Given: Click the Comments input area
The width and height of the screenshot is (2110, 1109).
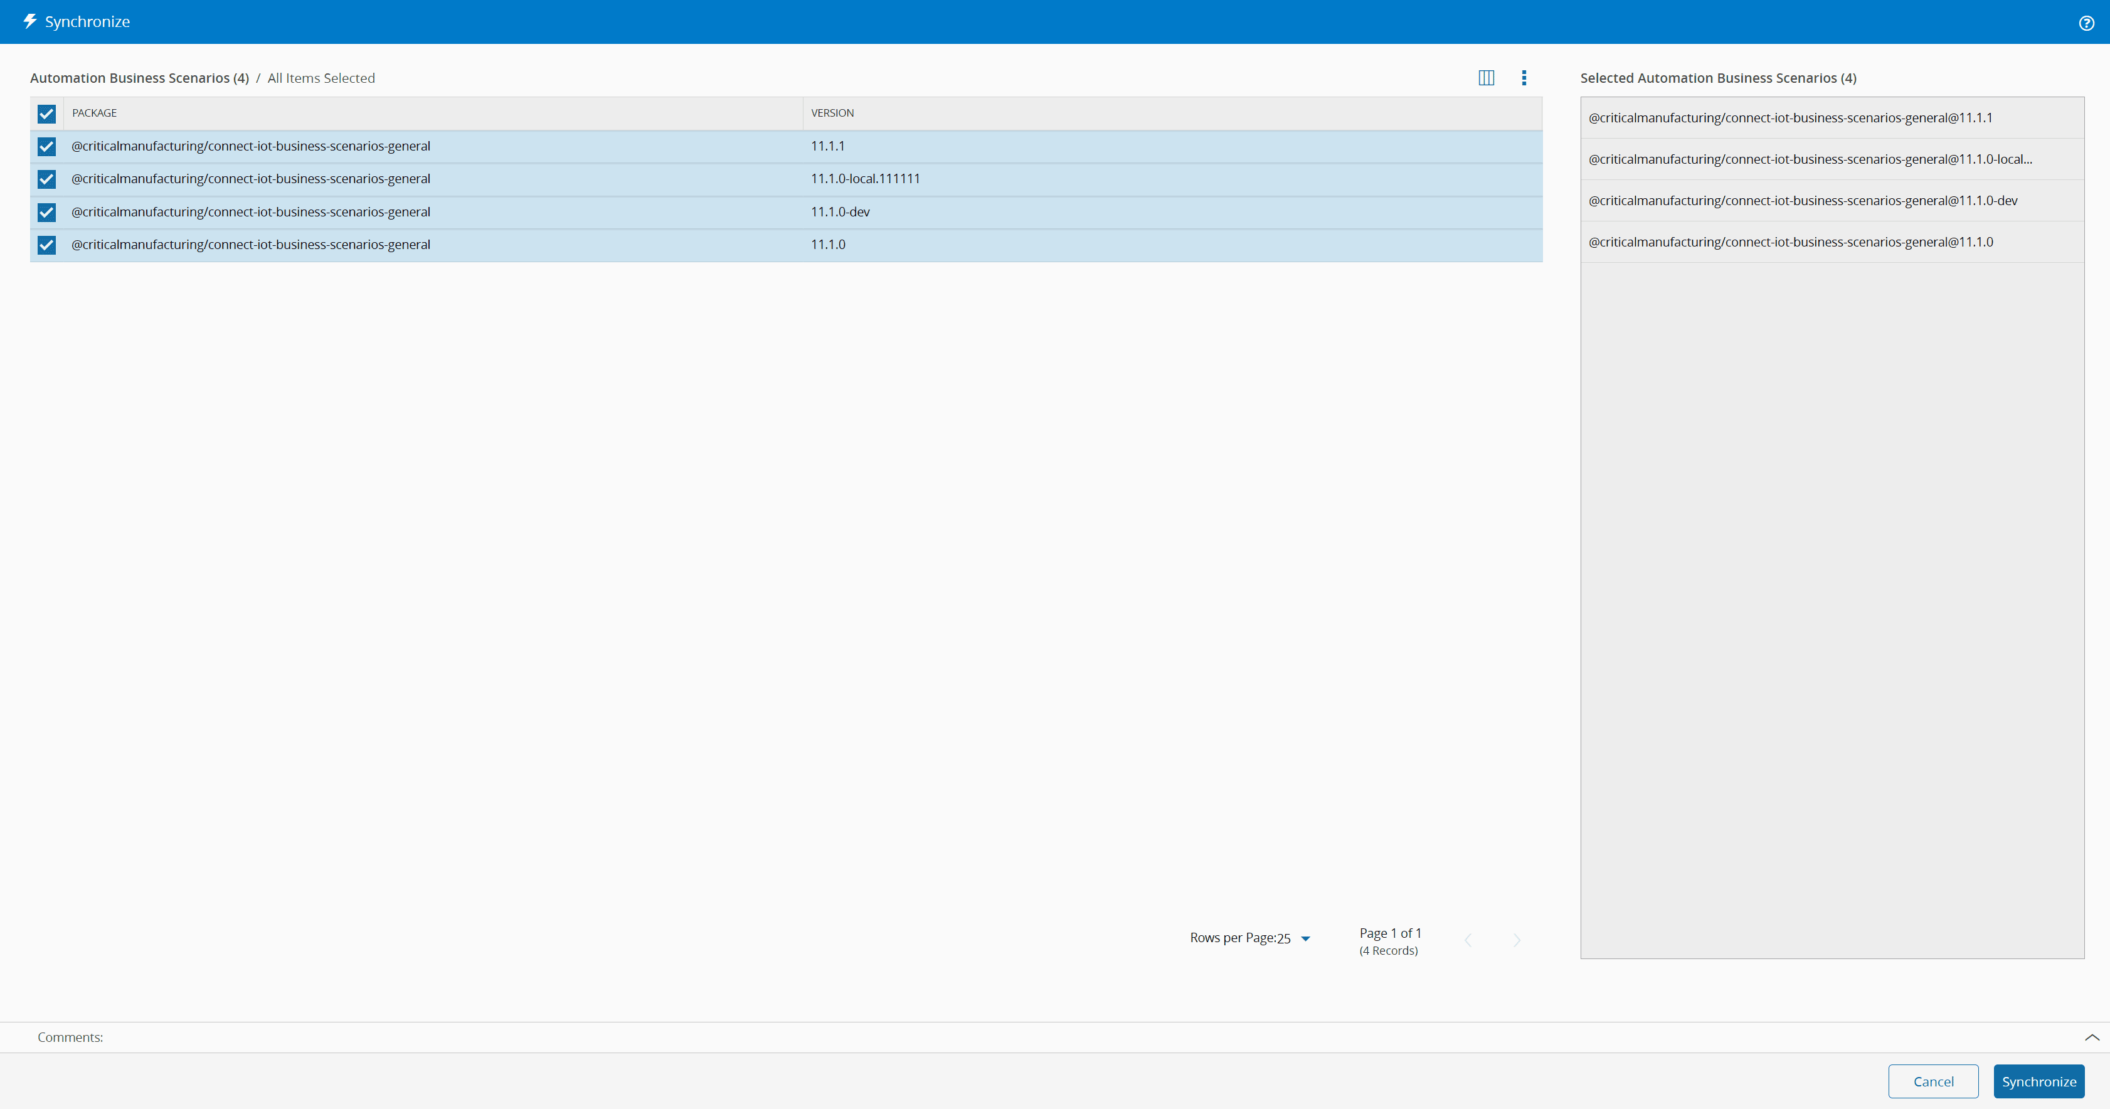Looking at the screenshot, I should click(983, 1037).
